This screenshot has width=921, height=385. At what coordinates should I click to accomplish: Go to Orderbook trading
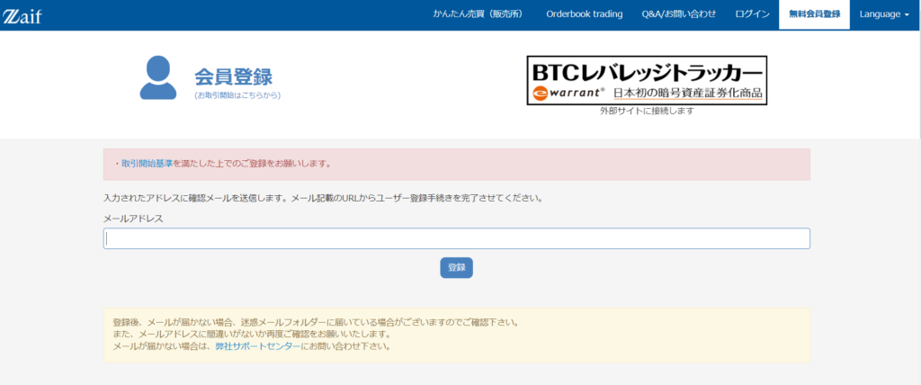pyautogui.click(x=584, y=14)
